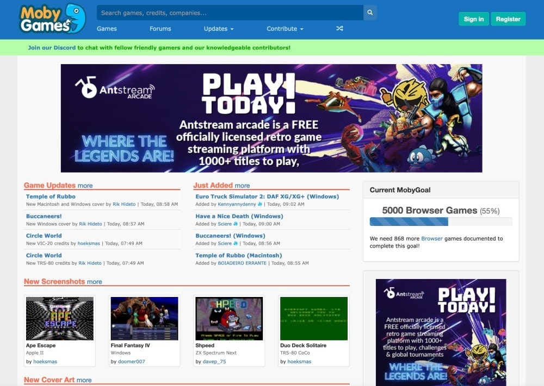Click inside the search games field
Screen dimensions: 544x386
pos(230,12)
